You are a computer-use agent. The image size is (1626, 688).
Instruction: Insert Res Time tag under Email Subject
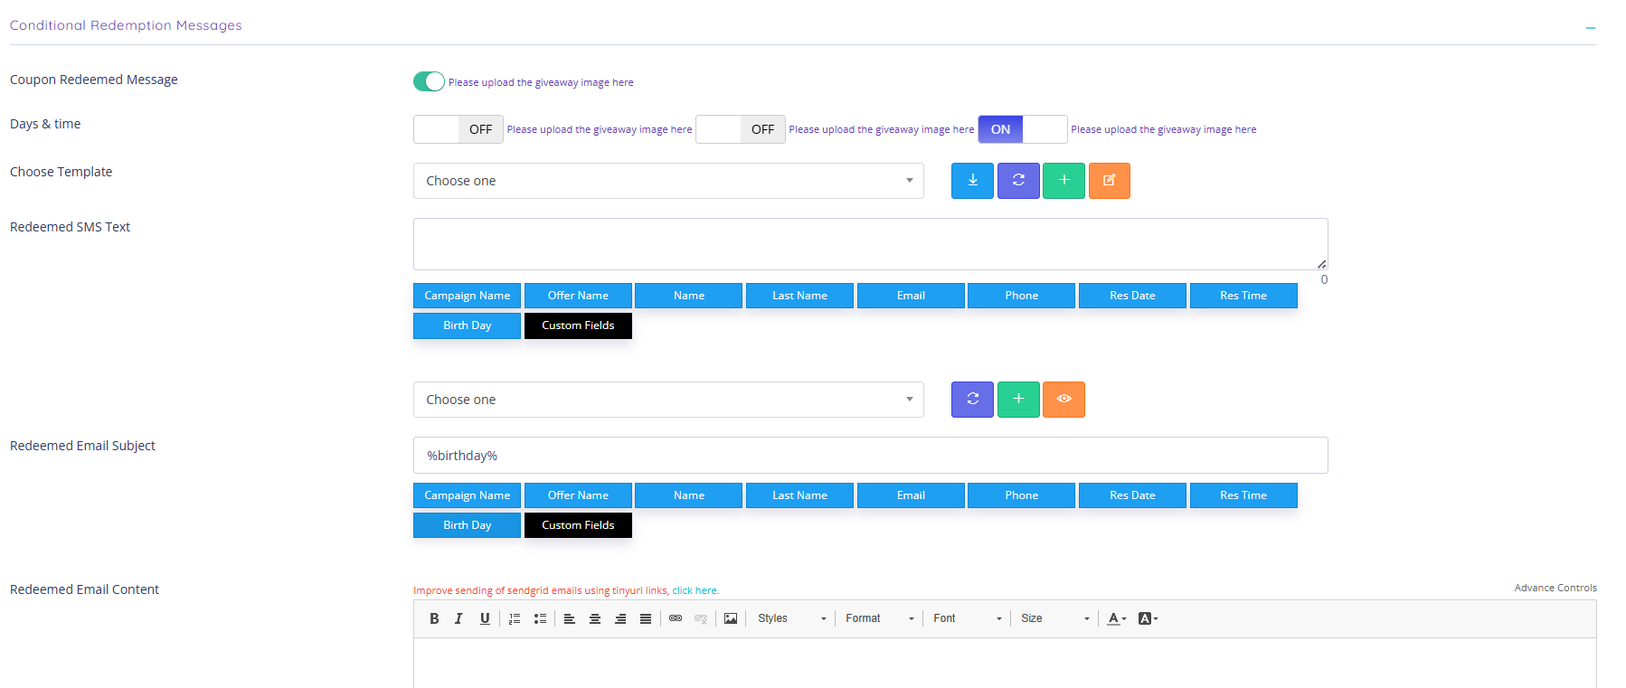(1243, 495)
